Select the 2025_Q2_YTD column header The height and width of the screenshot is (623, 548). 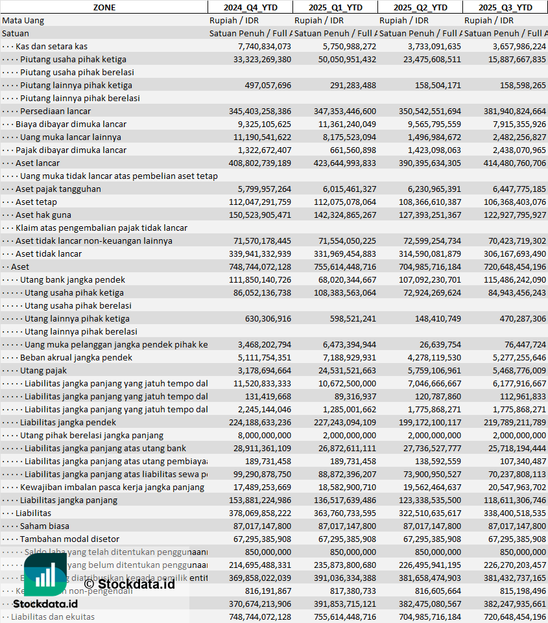(420, 7)
